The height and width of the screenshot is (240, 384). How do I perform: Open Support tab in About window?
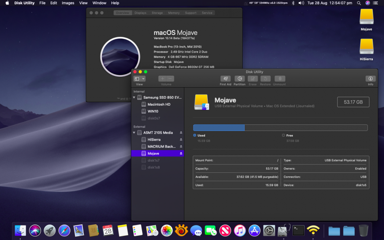coord(191,13)
